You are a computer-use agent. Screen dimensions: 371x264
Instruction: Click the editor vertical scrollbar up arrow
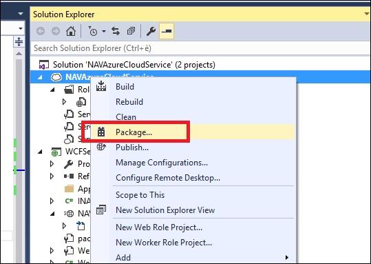[19, 54]
